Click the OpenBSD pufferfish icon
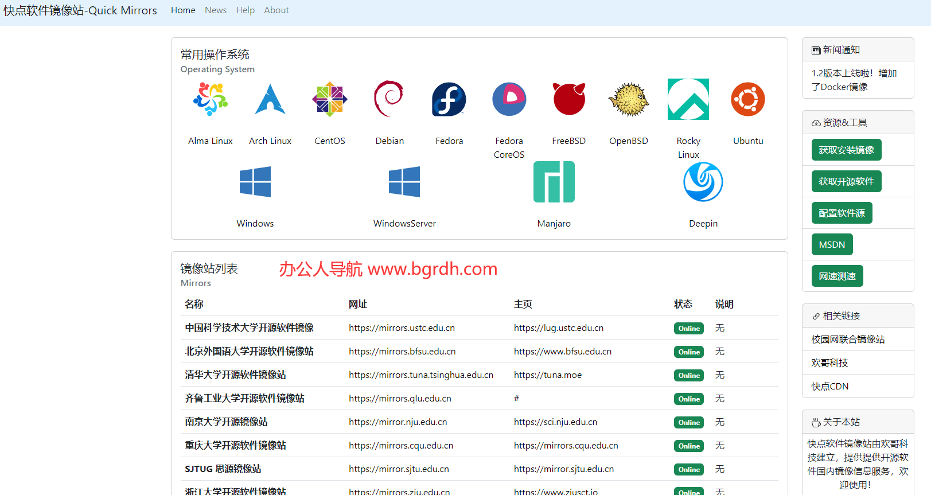931x495 pixels. tap(629, 99)
